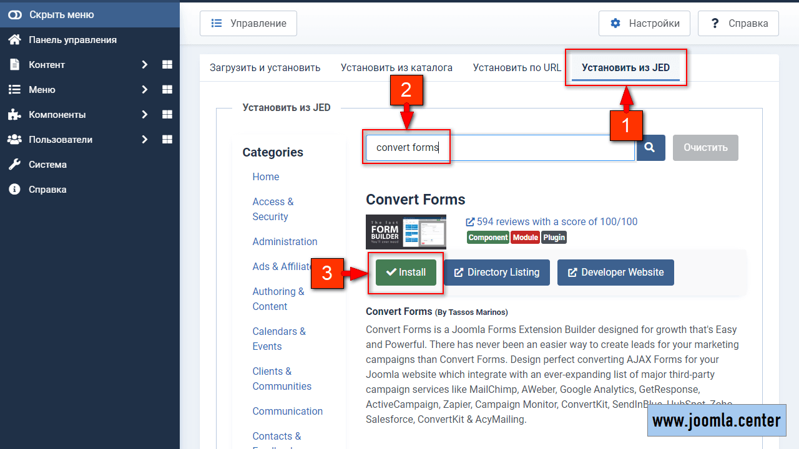Click the Система wrench icon

click(14, 165)
